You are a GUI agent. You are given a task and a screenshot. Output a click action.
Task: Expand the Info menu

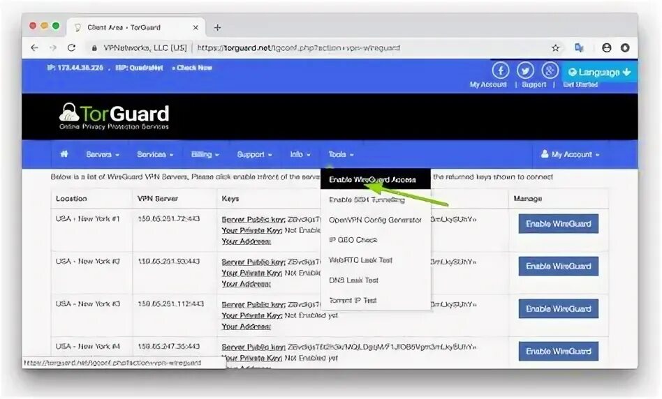click(300, 154)
